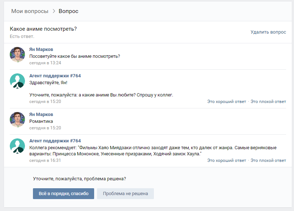Image resolution: width=294 pixels, height=211 pixels.
Task: Delete question via Удалить вопрос link
Action: pos(268,32)
